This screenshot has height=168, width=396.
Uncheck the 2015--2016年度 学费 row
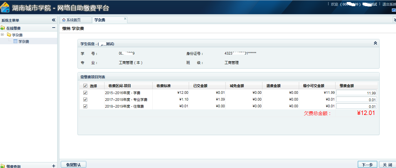85,93
